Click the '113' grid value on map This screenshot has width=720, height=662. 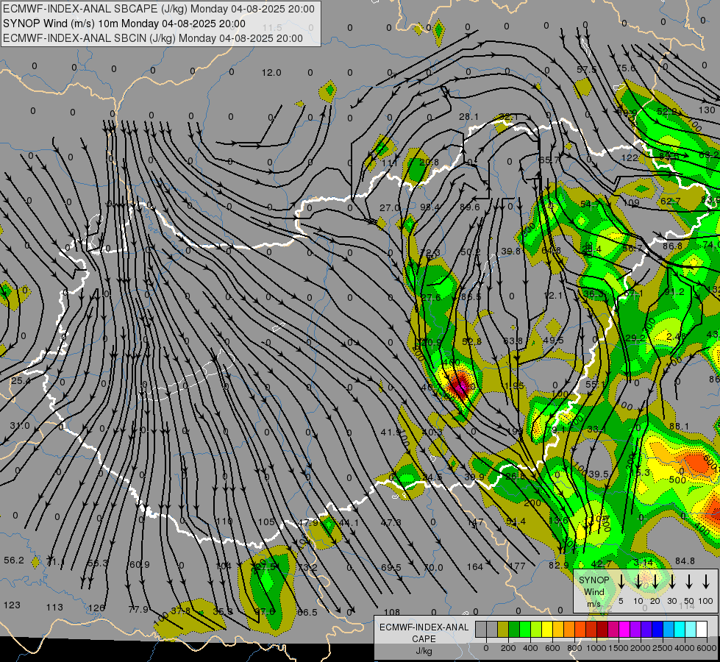pos(54,608)
